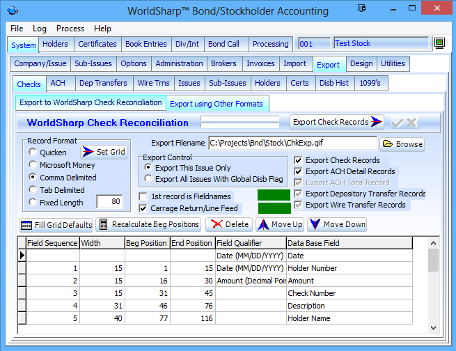Image resolution: width=456 pixels, height=351 pixels.
Task: Click the Utilities tab
Action: (393, 63)
